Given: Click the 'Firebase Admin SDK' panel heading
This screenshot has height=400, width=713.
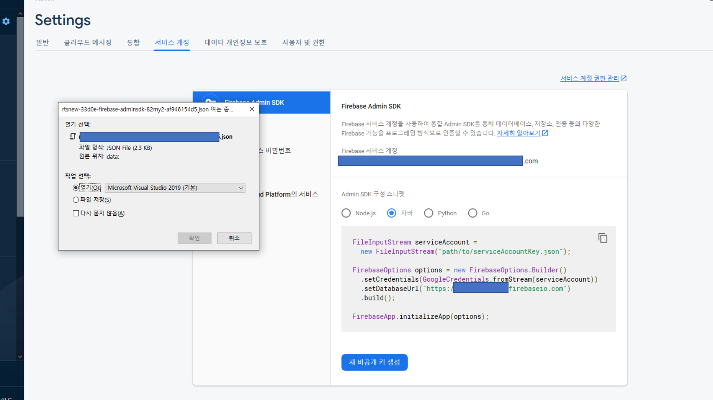Looking at the screenshot, I should pyautogui.click(x=371, y=106).
